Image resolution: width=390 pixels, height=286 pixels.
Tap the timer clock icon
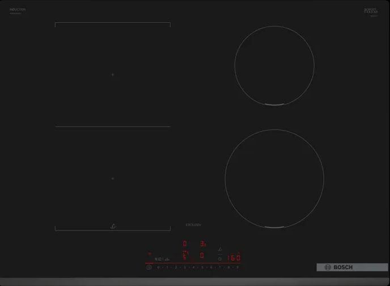pos(219,258)
